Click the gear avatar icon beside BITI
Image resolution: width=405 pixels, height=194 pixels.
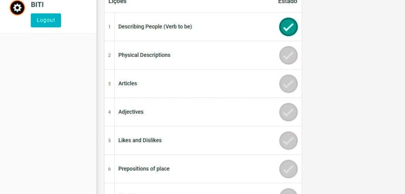click(17, 8)
